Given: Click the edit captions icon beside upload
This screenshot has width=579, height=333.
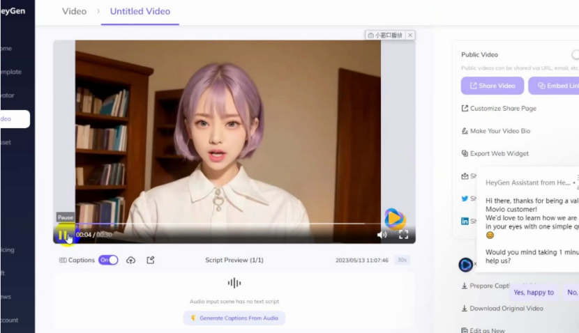Looking at the screenshot, I should click(x=150, y=260).
